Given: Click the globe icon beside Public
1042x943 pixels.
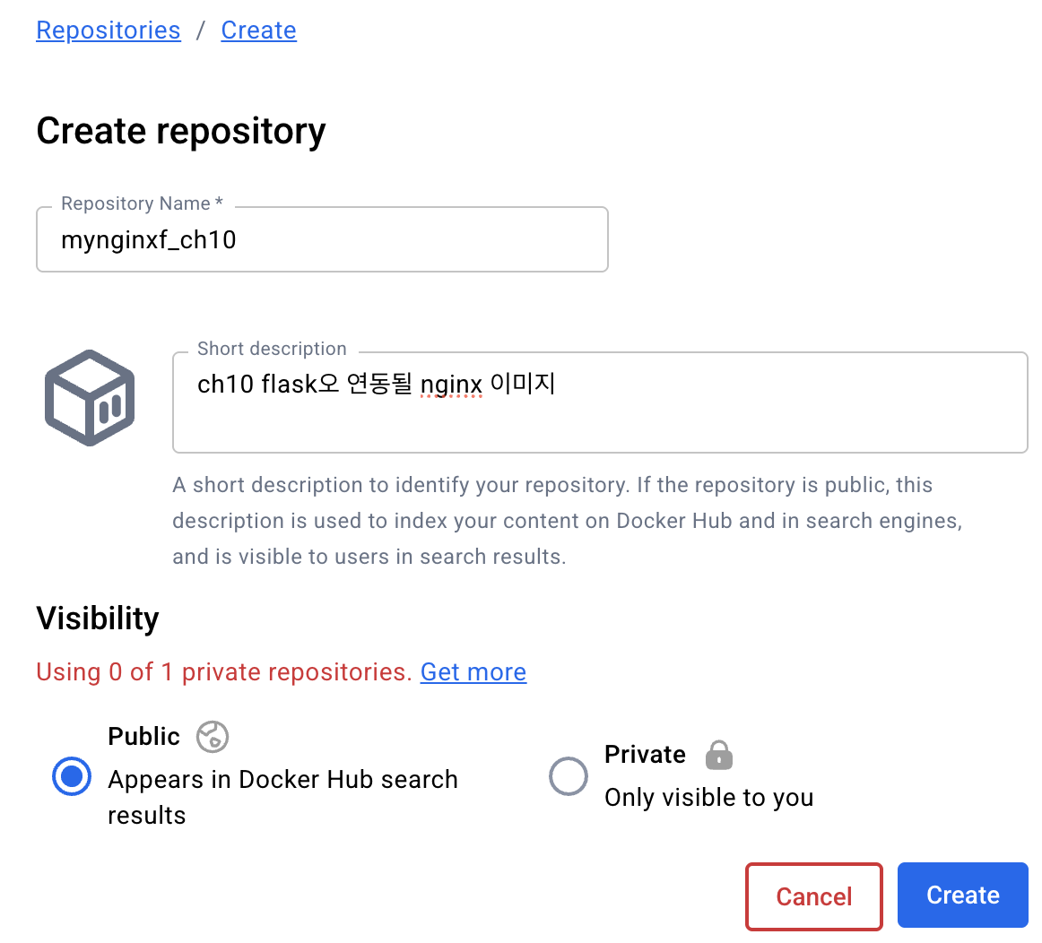Looking at the screenshot, I should click(x=213, y=737).
